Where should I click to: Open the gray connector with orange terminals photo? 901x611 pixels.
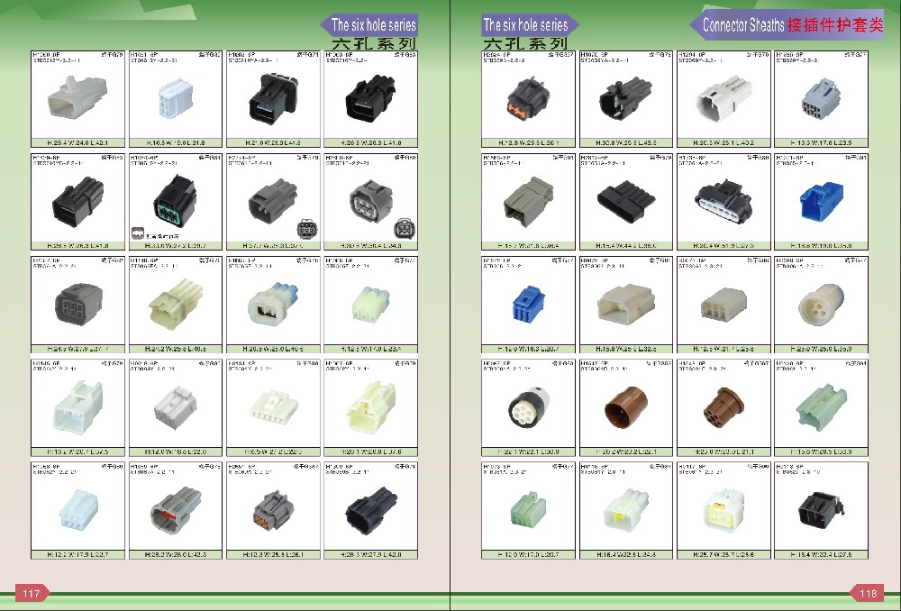tap(274, 510)
